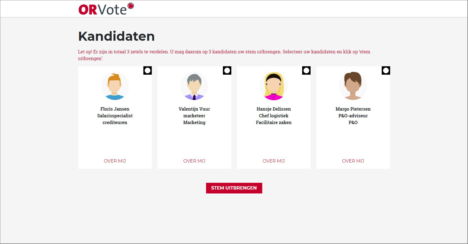Open 'Over mij' for Floris Jansen

(x=115, y=161)
